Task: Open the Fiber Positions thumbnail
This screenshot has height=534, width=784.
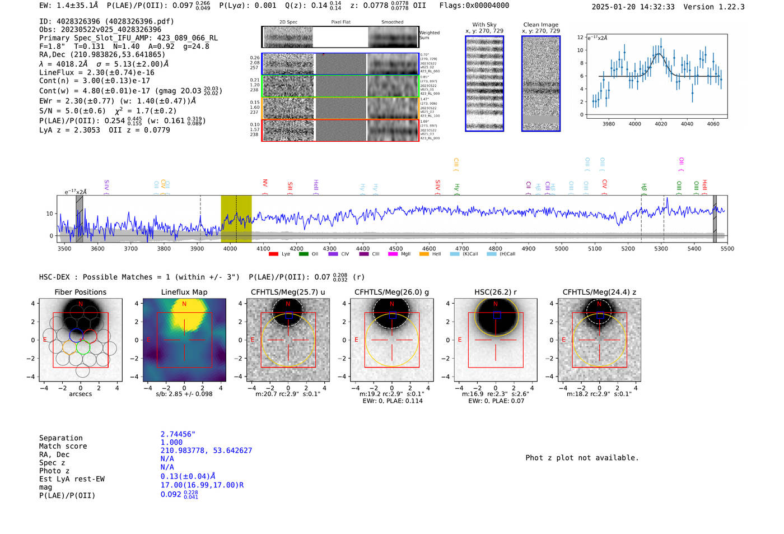Action: pyautogui.click(x=81, y=340)
